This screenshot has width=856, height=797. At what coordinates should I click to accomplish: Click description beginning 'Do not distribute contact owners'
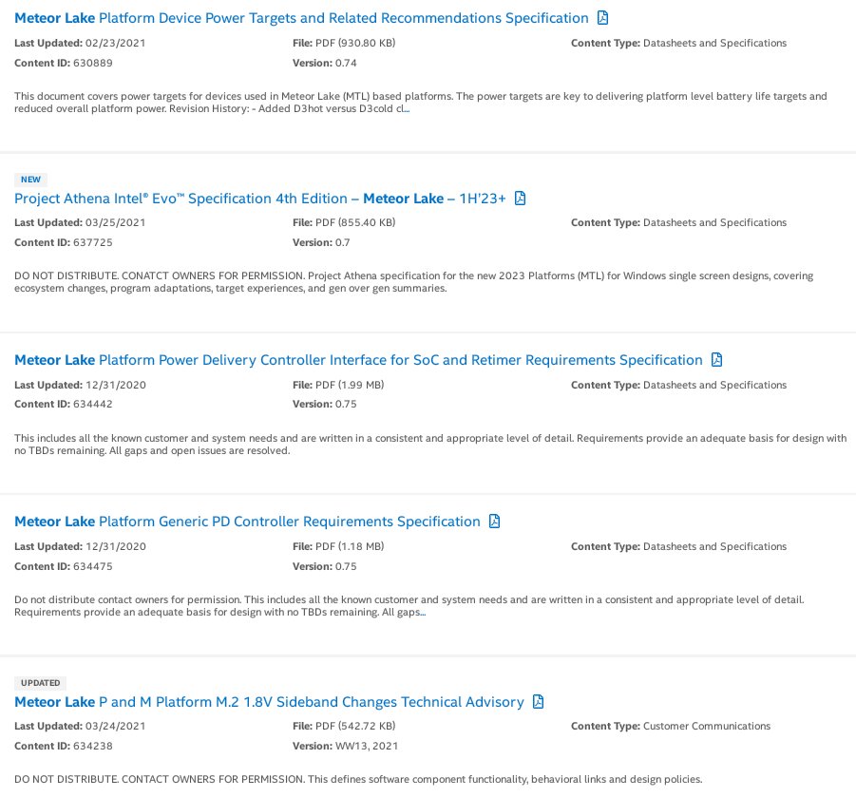coord(409,605)
